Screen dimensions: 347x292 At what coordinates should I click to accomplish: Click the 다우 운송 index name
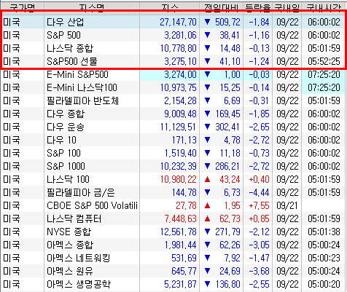coord(66,127)
